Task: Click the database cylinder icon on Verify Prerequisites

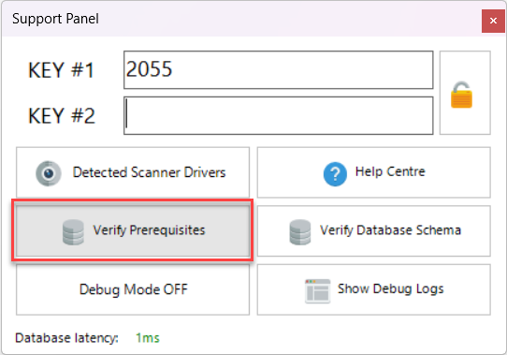Action: coord(73,232)
